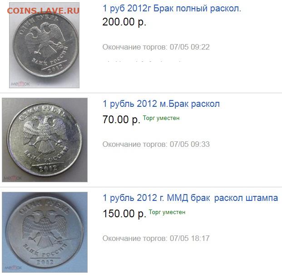
Task: Open the '1 руб 2012г Брак полный раскол' listing
Action: (x=172, y=9)
